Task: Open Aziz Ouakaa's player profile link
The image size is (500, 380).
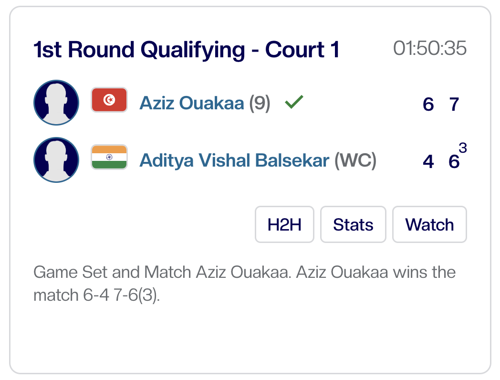Action: click(192, 103)
